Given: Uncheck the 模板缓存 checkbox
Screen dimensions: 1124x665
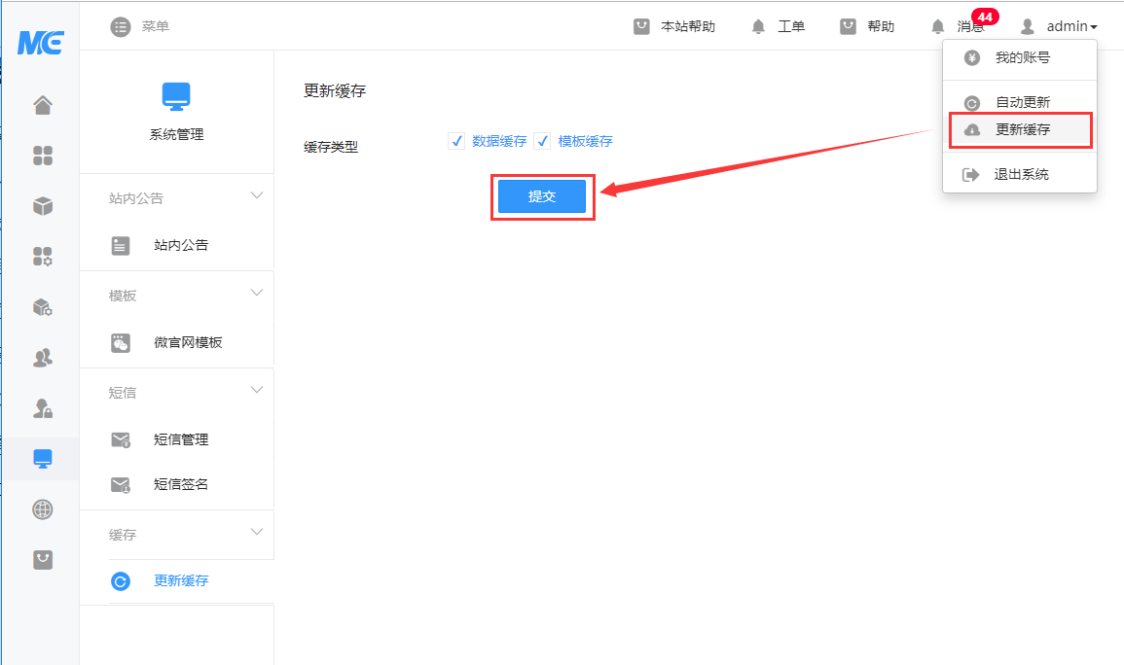Looking at the screenshot, I should (x=542, y=141).
